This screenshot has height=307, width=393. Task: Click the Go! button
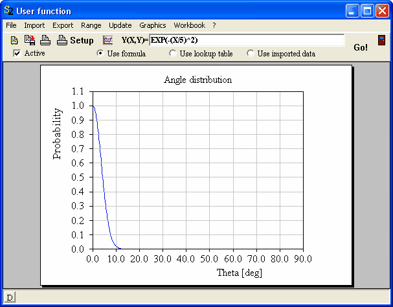click(361, 47)
